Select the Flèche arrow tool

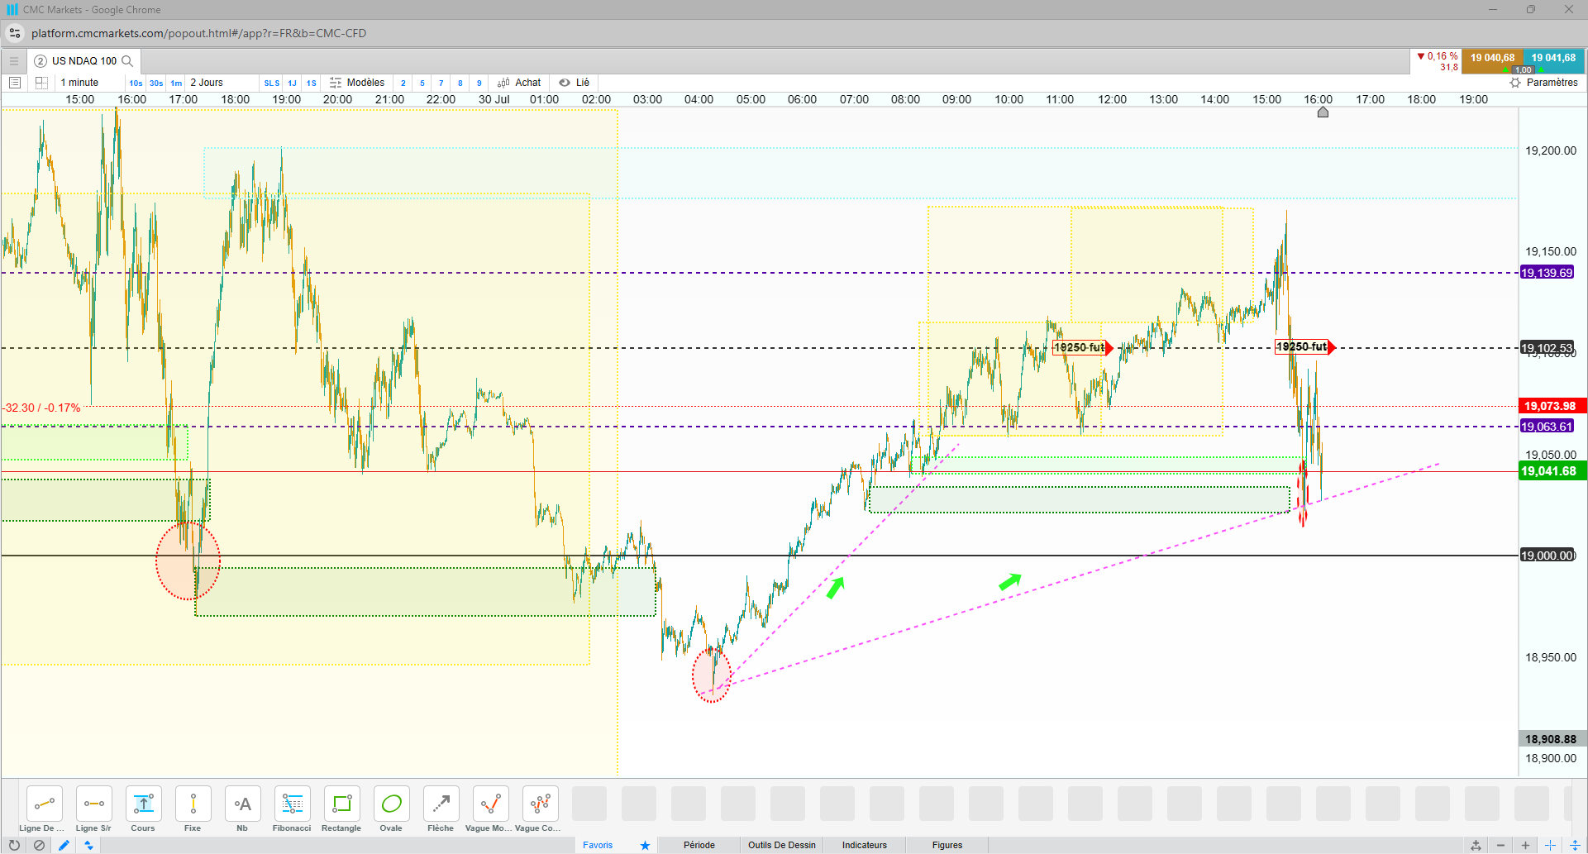point(441,809)
